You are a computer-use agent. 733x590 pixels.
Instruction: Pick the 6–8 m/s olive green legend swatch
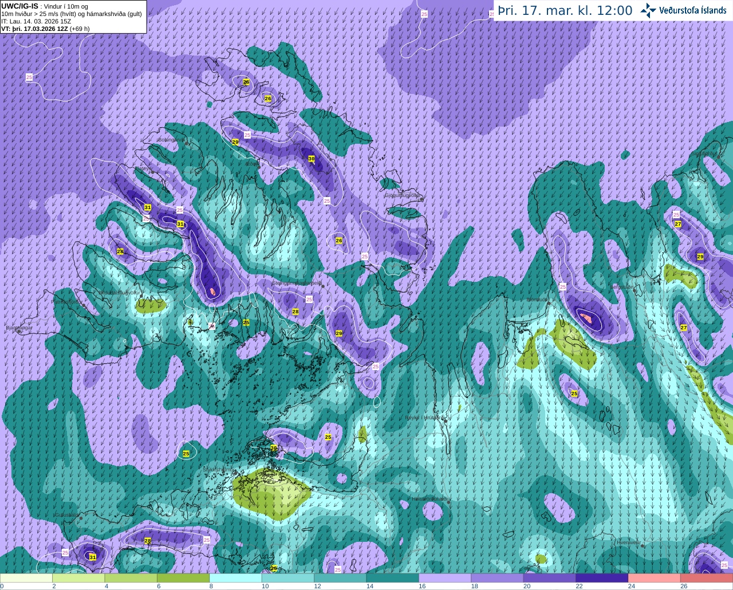pos(183,577)
